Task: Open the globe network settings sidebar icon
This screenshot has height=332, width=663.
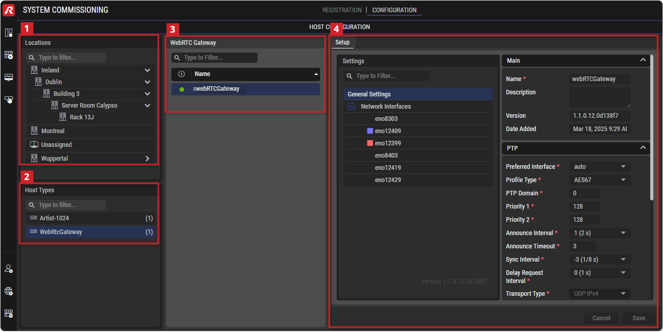Action: (x=9, y=291)
